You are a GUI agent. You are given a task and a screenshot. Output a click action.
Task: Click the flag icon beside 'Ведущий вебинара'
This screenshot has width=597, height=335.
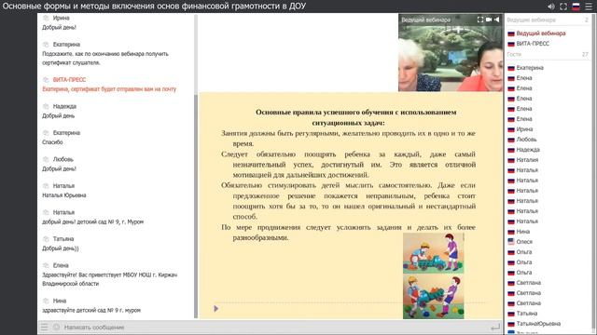click(x=511, y=33)
